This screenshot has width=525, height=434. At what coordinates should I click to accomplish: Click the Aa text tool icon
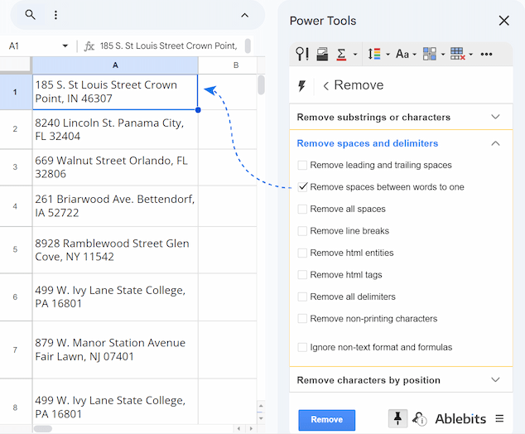[402, 54]
